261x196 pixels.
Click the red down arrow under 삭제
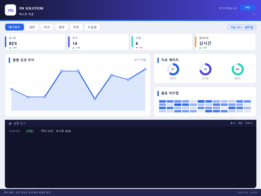tap(137, 48)
